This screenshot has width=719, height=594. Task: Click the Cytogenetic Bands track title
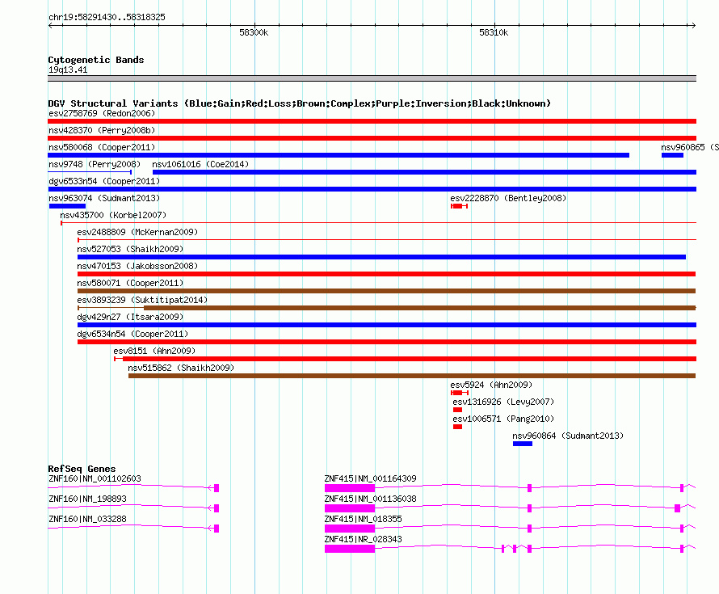(96, 60)
